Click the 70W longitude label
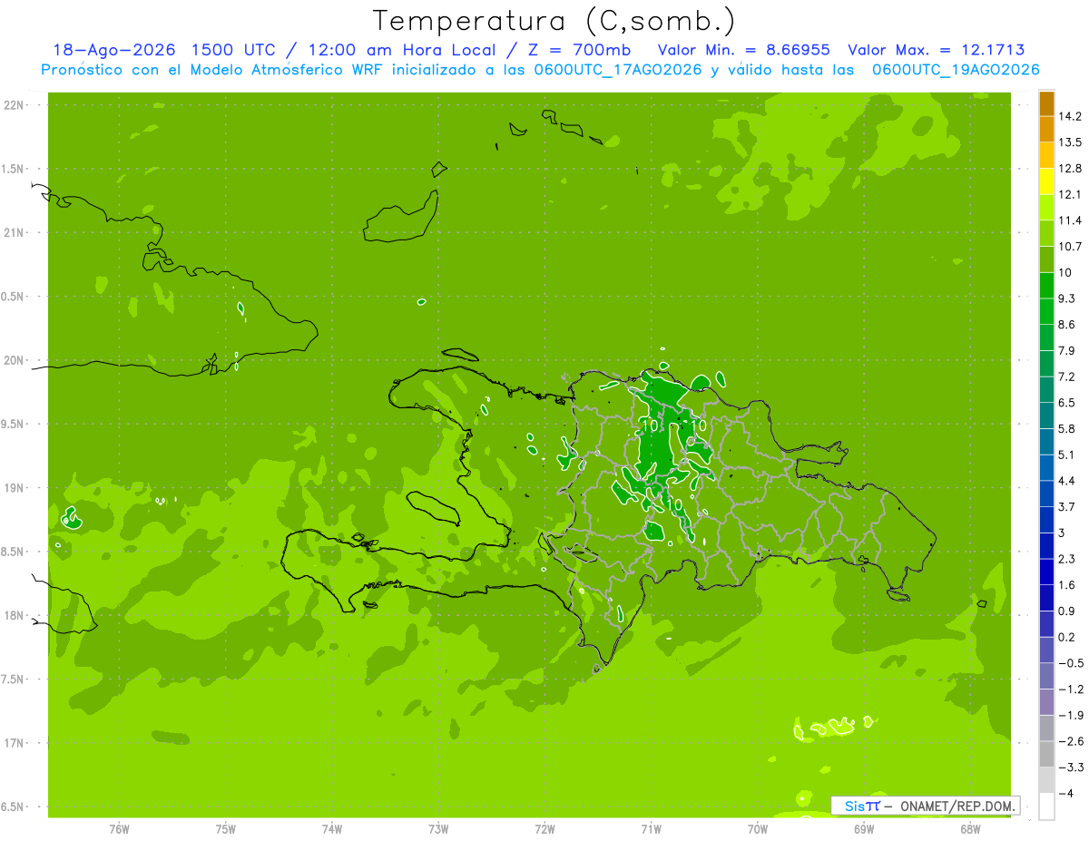Screen dimensions: 1089x841 pyautogui.click(x=758, y=829)
